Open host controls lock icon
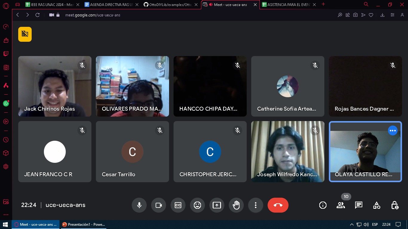This screenshot has width=408, height=229. coord(395,205)
